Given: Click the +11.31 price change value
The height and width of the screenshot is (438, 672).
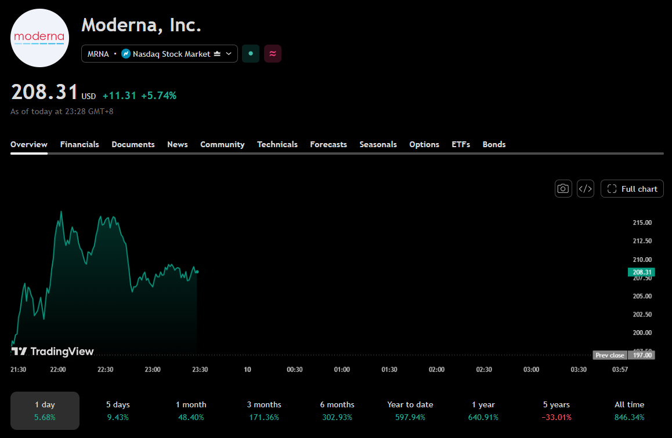Looking at the screenshot, I should point(119,96).
